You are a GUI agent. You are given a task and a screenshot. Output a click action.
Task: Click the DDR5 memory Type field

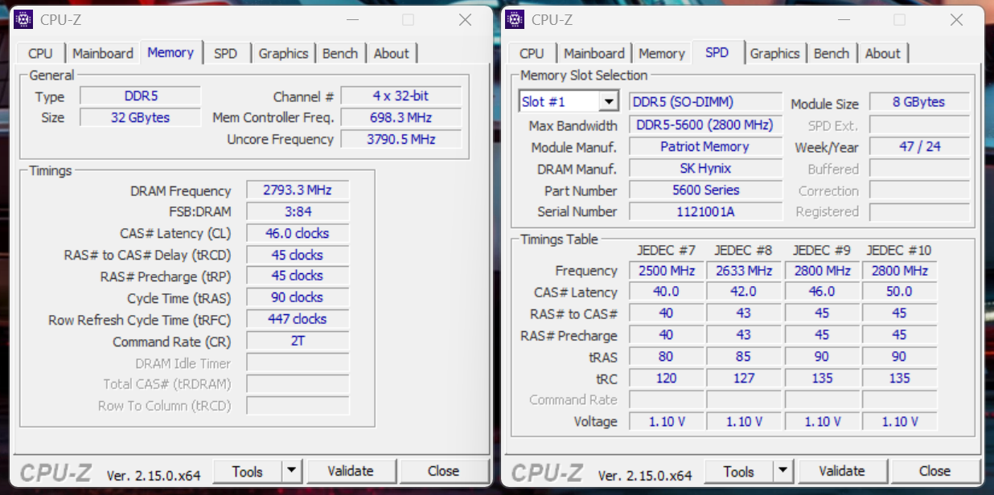pyautogui.click(x=141, y=96)
